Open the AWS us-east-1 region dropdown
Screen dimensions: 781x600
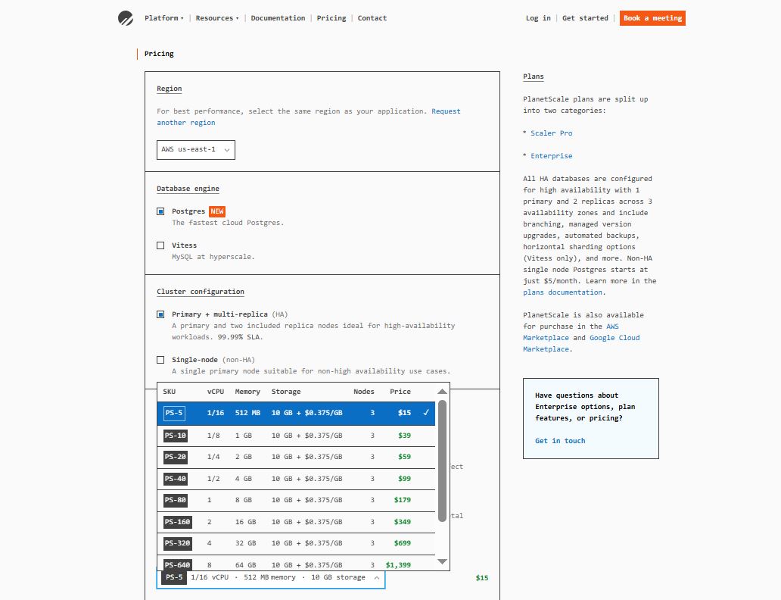[x=196, y=150]
